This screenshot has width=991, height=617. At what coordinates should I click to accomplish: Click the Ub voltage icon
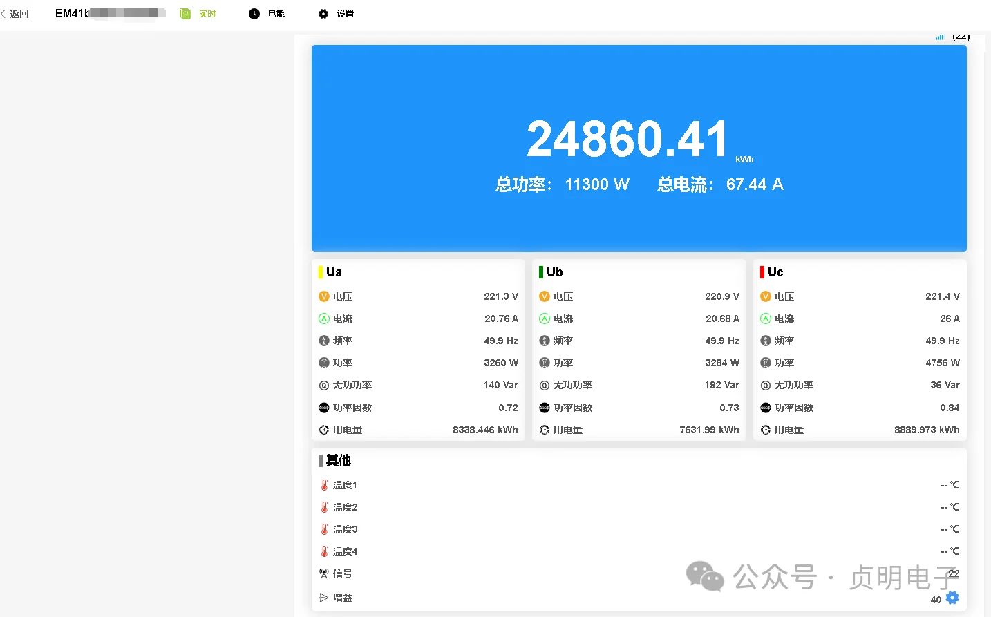click(545, 296)
